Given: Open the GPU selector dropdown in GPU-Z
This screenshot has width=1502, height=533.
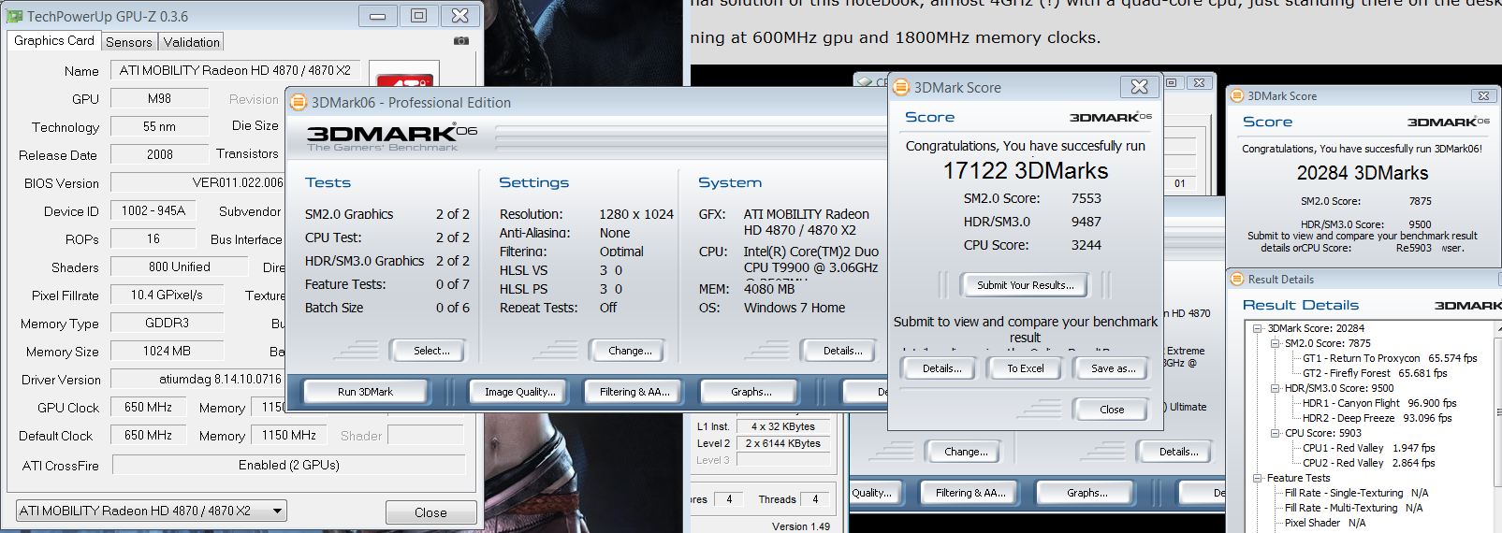Looking at the screenshot, I should [152, 511].
